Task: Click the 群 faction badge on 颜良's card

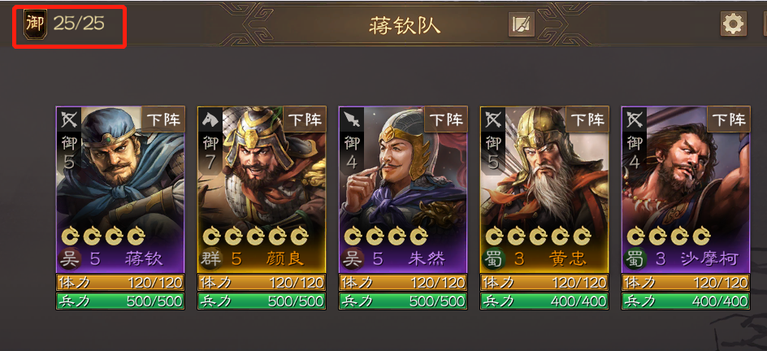Action: click(x=212, y=258)
